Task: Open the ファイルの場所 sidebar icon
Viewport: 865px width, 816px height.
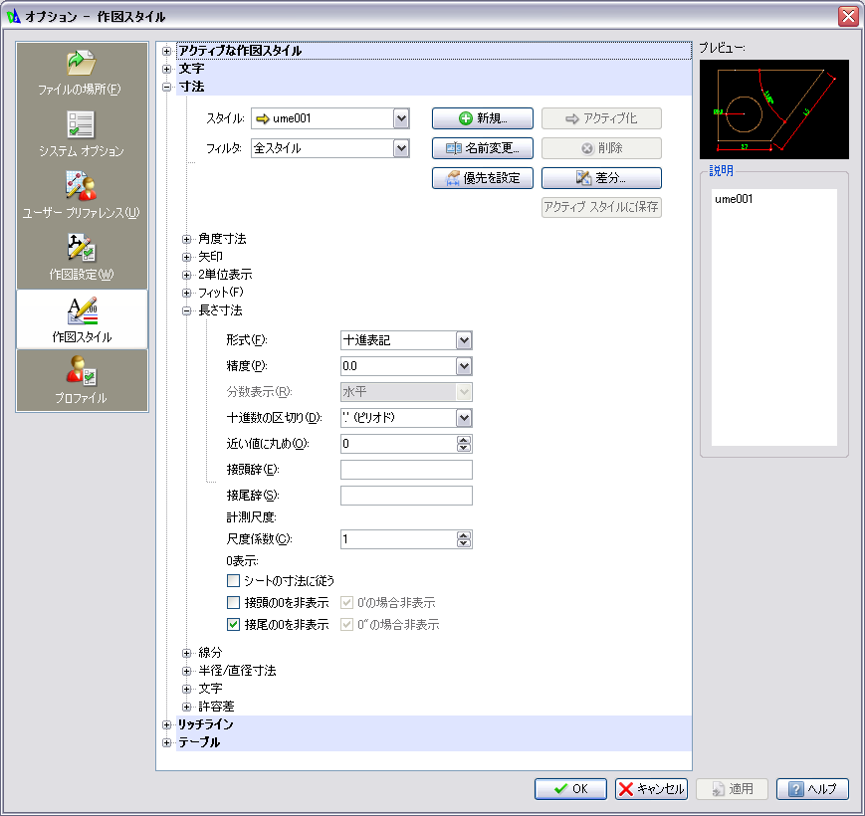Action: click(81, 73)
